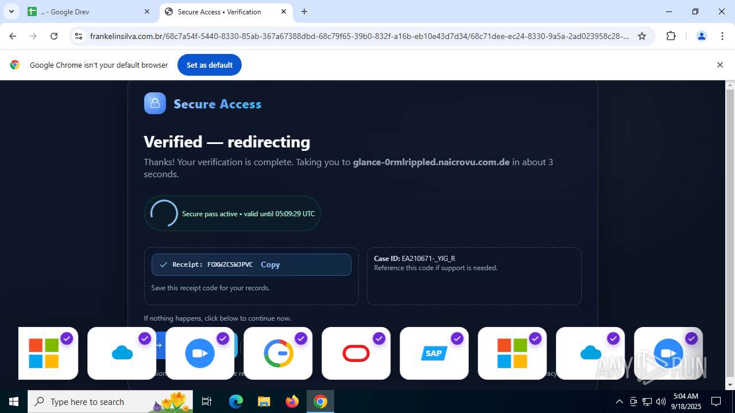The height and width of the screenshot is (413, 735).
Task: Click the Set as default button
Action: 210,65
